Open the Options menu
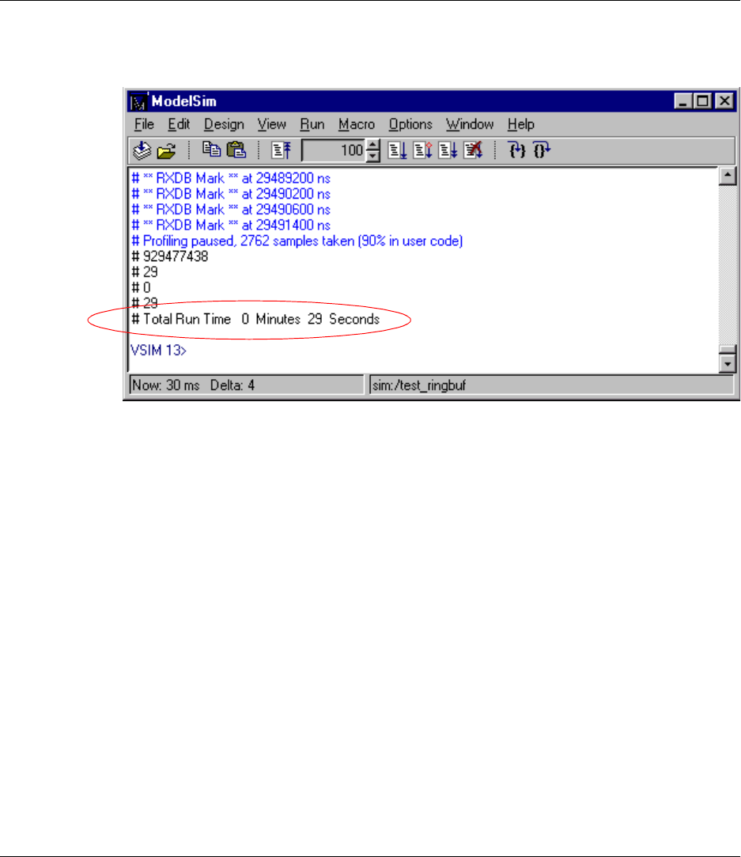 410,124
